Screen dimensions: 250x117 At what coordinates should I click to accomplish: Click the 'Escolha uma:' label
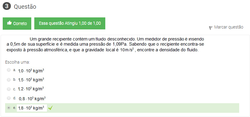coord(17,62)
